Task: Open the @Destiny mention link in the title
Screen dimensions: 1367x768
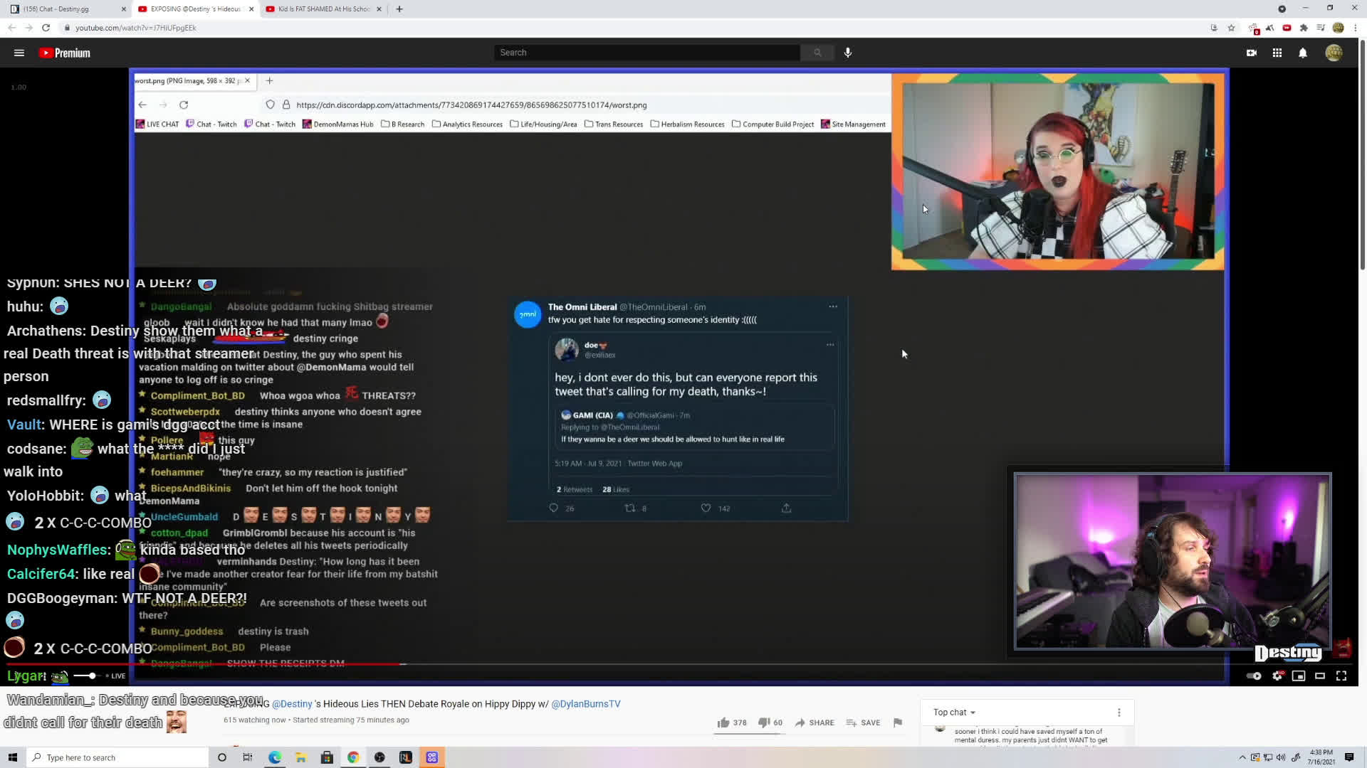Action: pyautogui.click(x=292, y=704)
